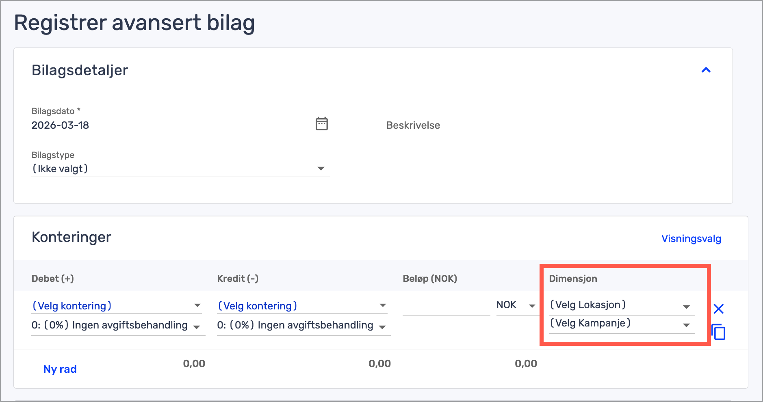Expand the Kredit avgiftsbehandling dropdown
Viewport: 763px width, 402px height.
click(x=303, y=326)
